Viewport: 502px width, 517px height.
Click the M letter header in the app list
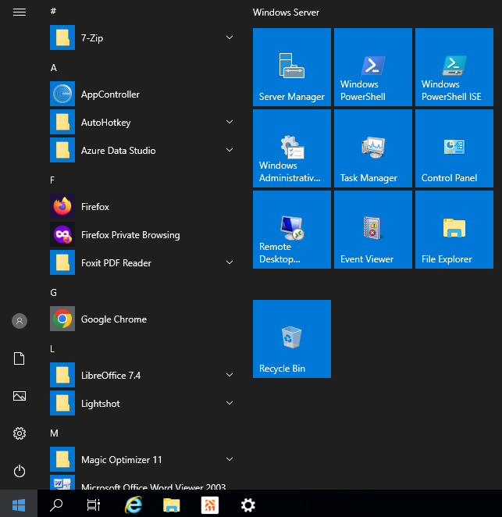click(54, 433)
